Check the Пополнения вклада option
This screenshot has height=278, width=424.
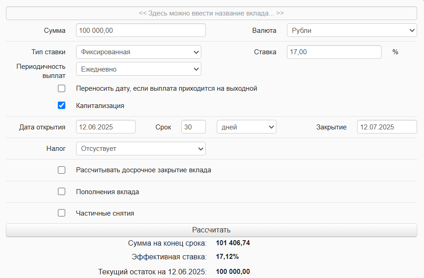pyautogui.click(x=61, y=191)
